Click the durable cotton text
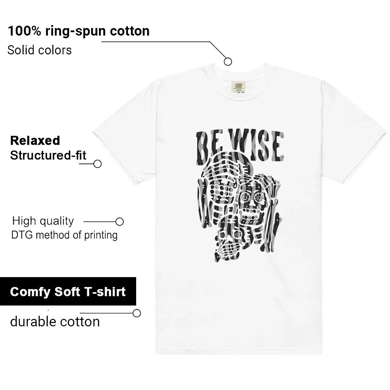This screenshot has height=390, width=390. [55, 322]
